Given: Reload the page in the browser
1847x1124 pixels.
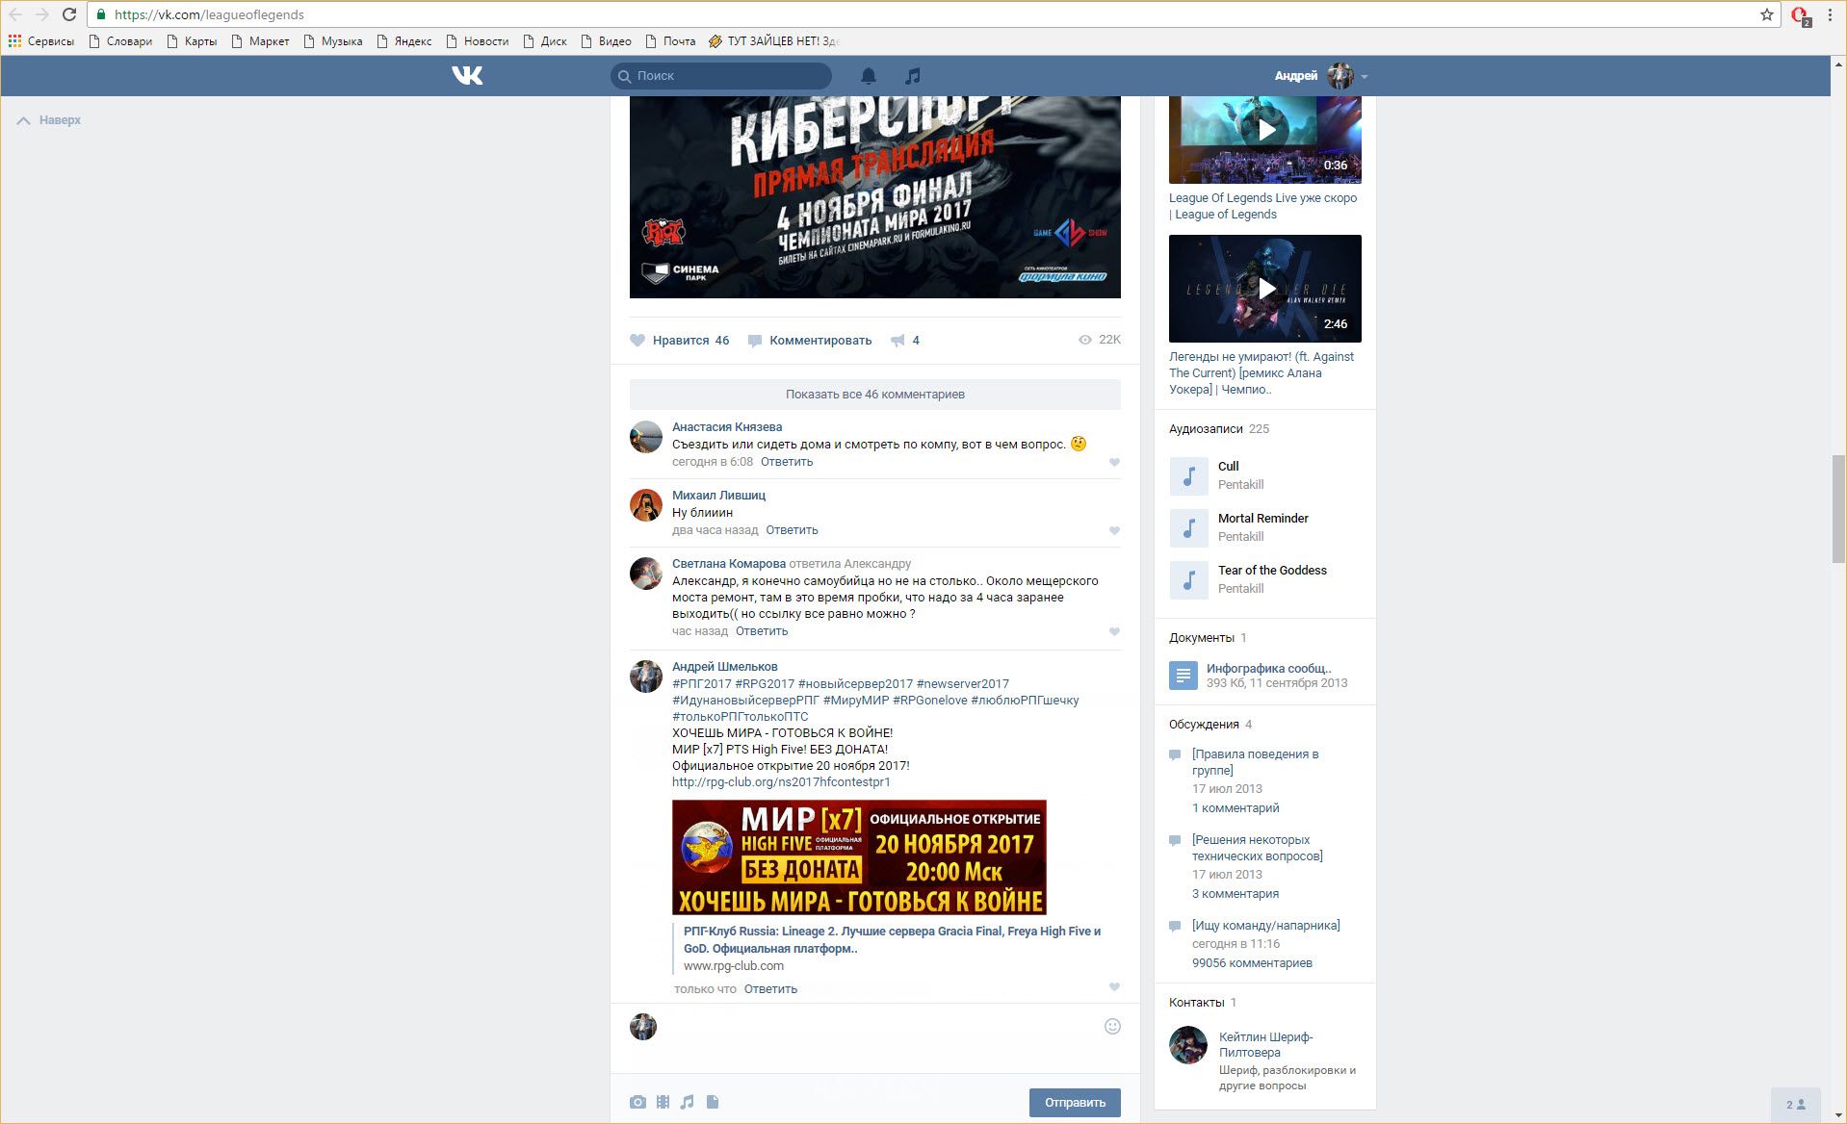Looking at the screenshot, I should click(x=69, y=14).
